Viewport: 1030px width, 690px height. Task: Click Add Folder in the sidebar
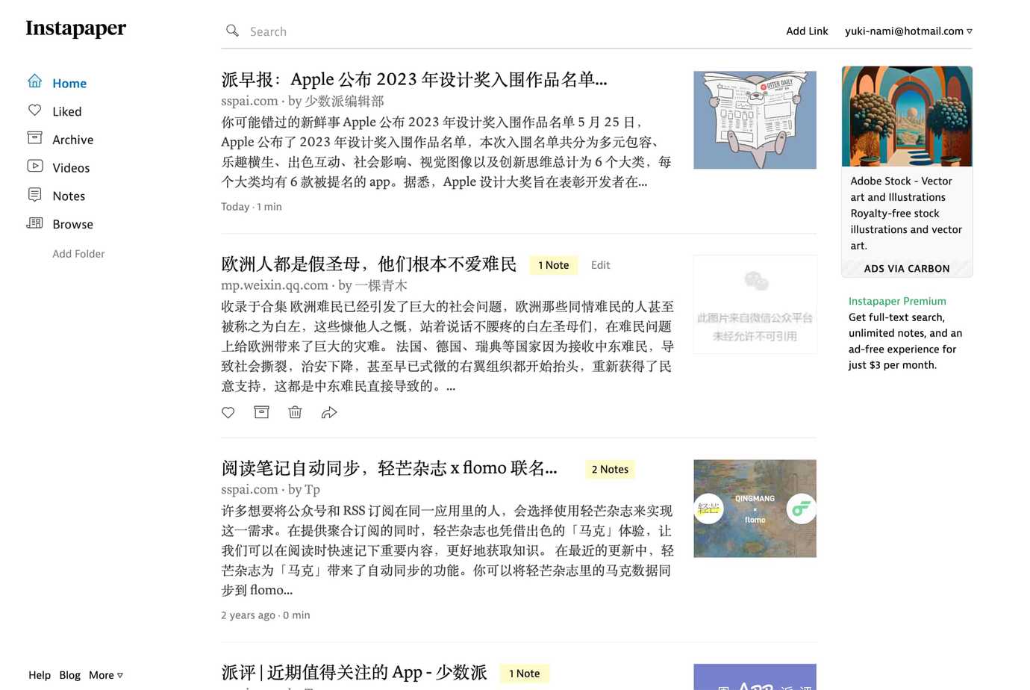[78, 254]
